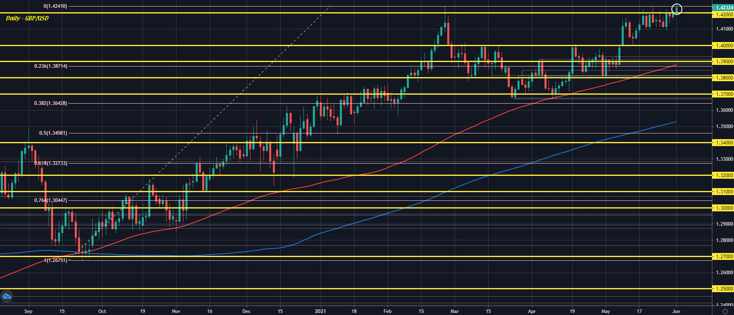
Task: Click price axis label 1.27000
Action: 723,256
